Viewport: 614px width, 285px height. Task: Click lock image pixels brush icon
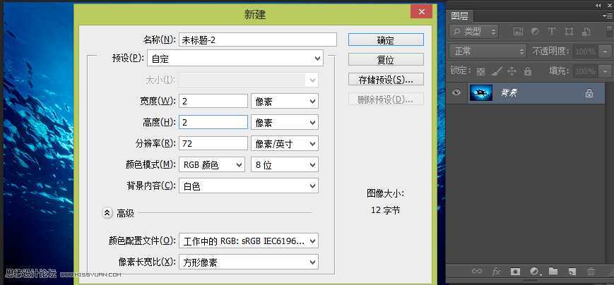point(497,71)
